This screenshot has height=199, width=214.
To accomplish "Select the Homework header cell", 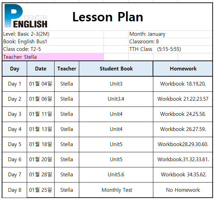I will pyautogui.click(x=183, y=68).
